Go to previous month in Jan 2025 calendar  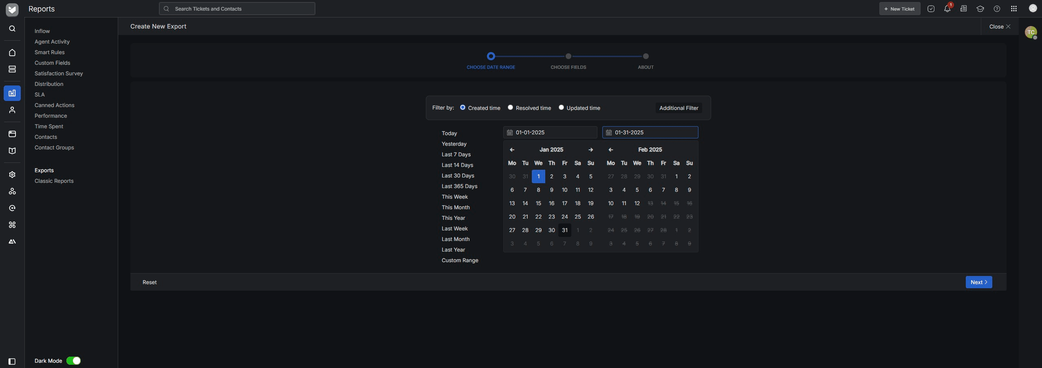pos(512,150)
